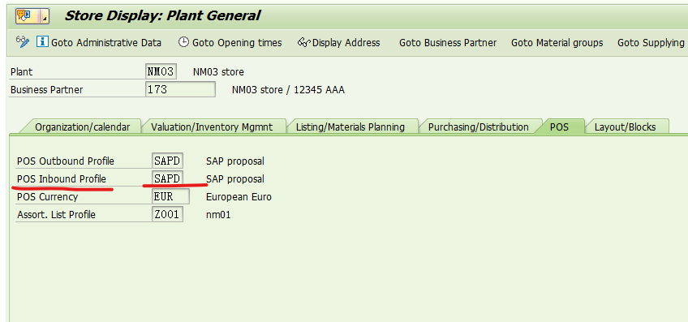Toggle Display/Change glasses-pencil icon
Viewport: 688px width, 322px height.
click(23, 42)
